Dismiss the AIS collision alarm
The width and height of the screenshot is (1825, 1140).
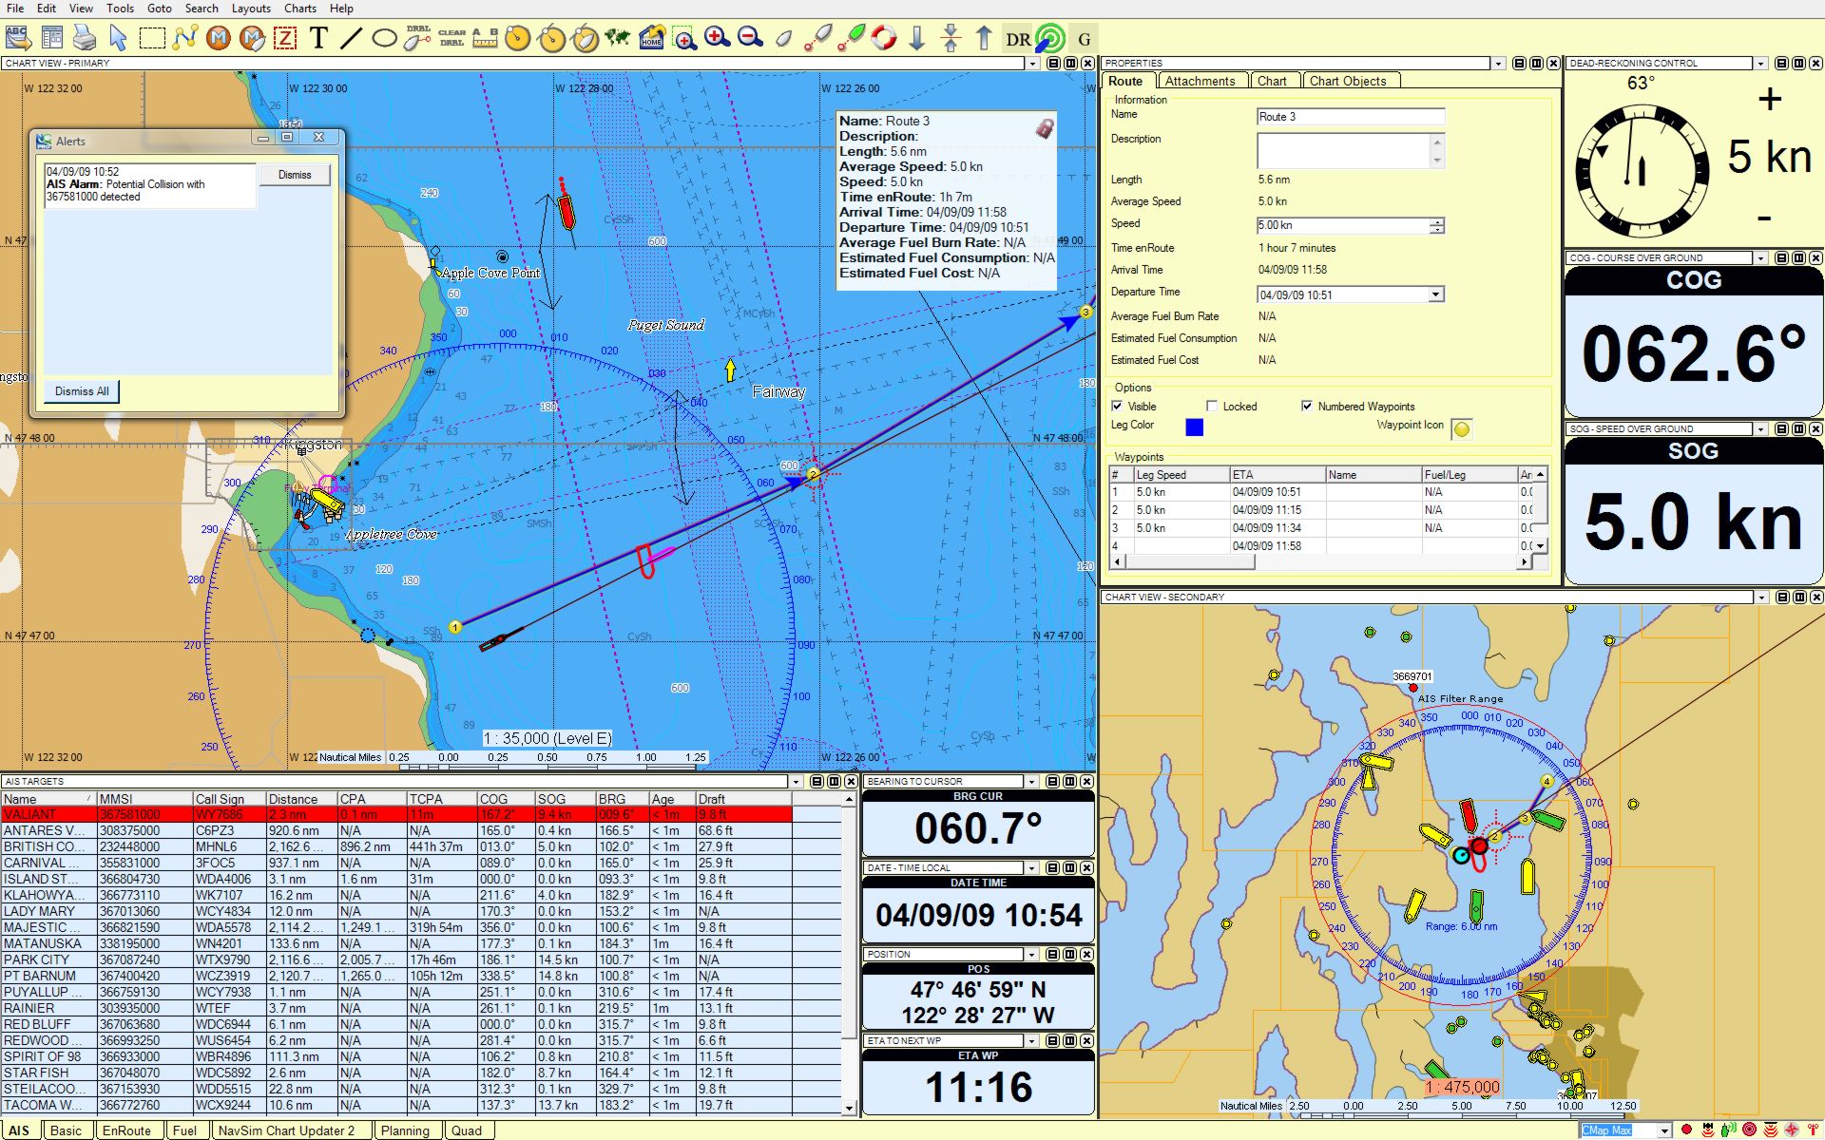295,175
